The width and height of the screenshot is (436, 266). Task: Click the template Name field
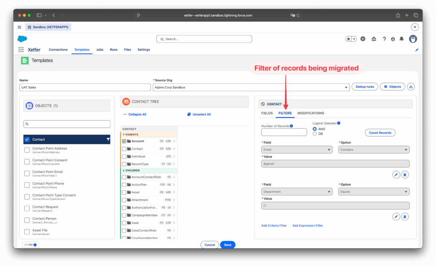85,88
